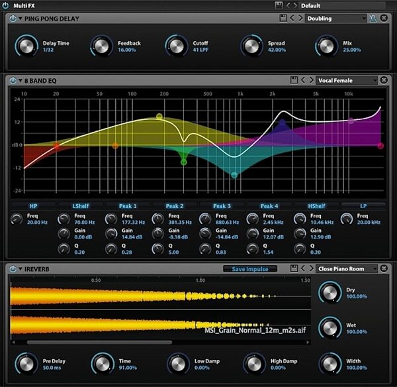The height and width of the screenshot is (387, 397).
Task: Select the Peak 2 band tab
Action: click(x=175, y=206)
